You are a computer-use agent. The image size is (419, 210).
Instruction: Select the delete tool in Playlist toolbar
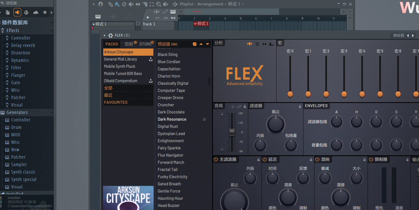point(124,4)
